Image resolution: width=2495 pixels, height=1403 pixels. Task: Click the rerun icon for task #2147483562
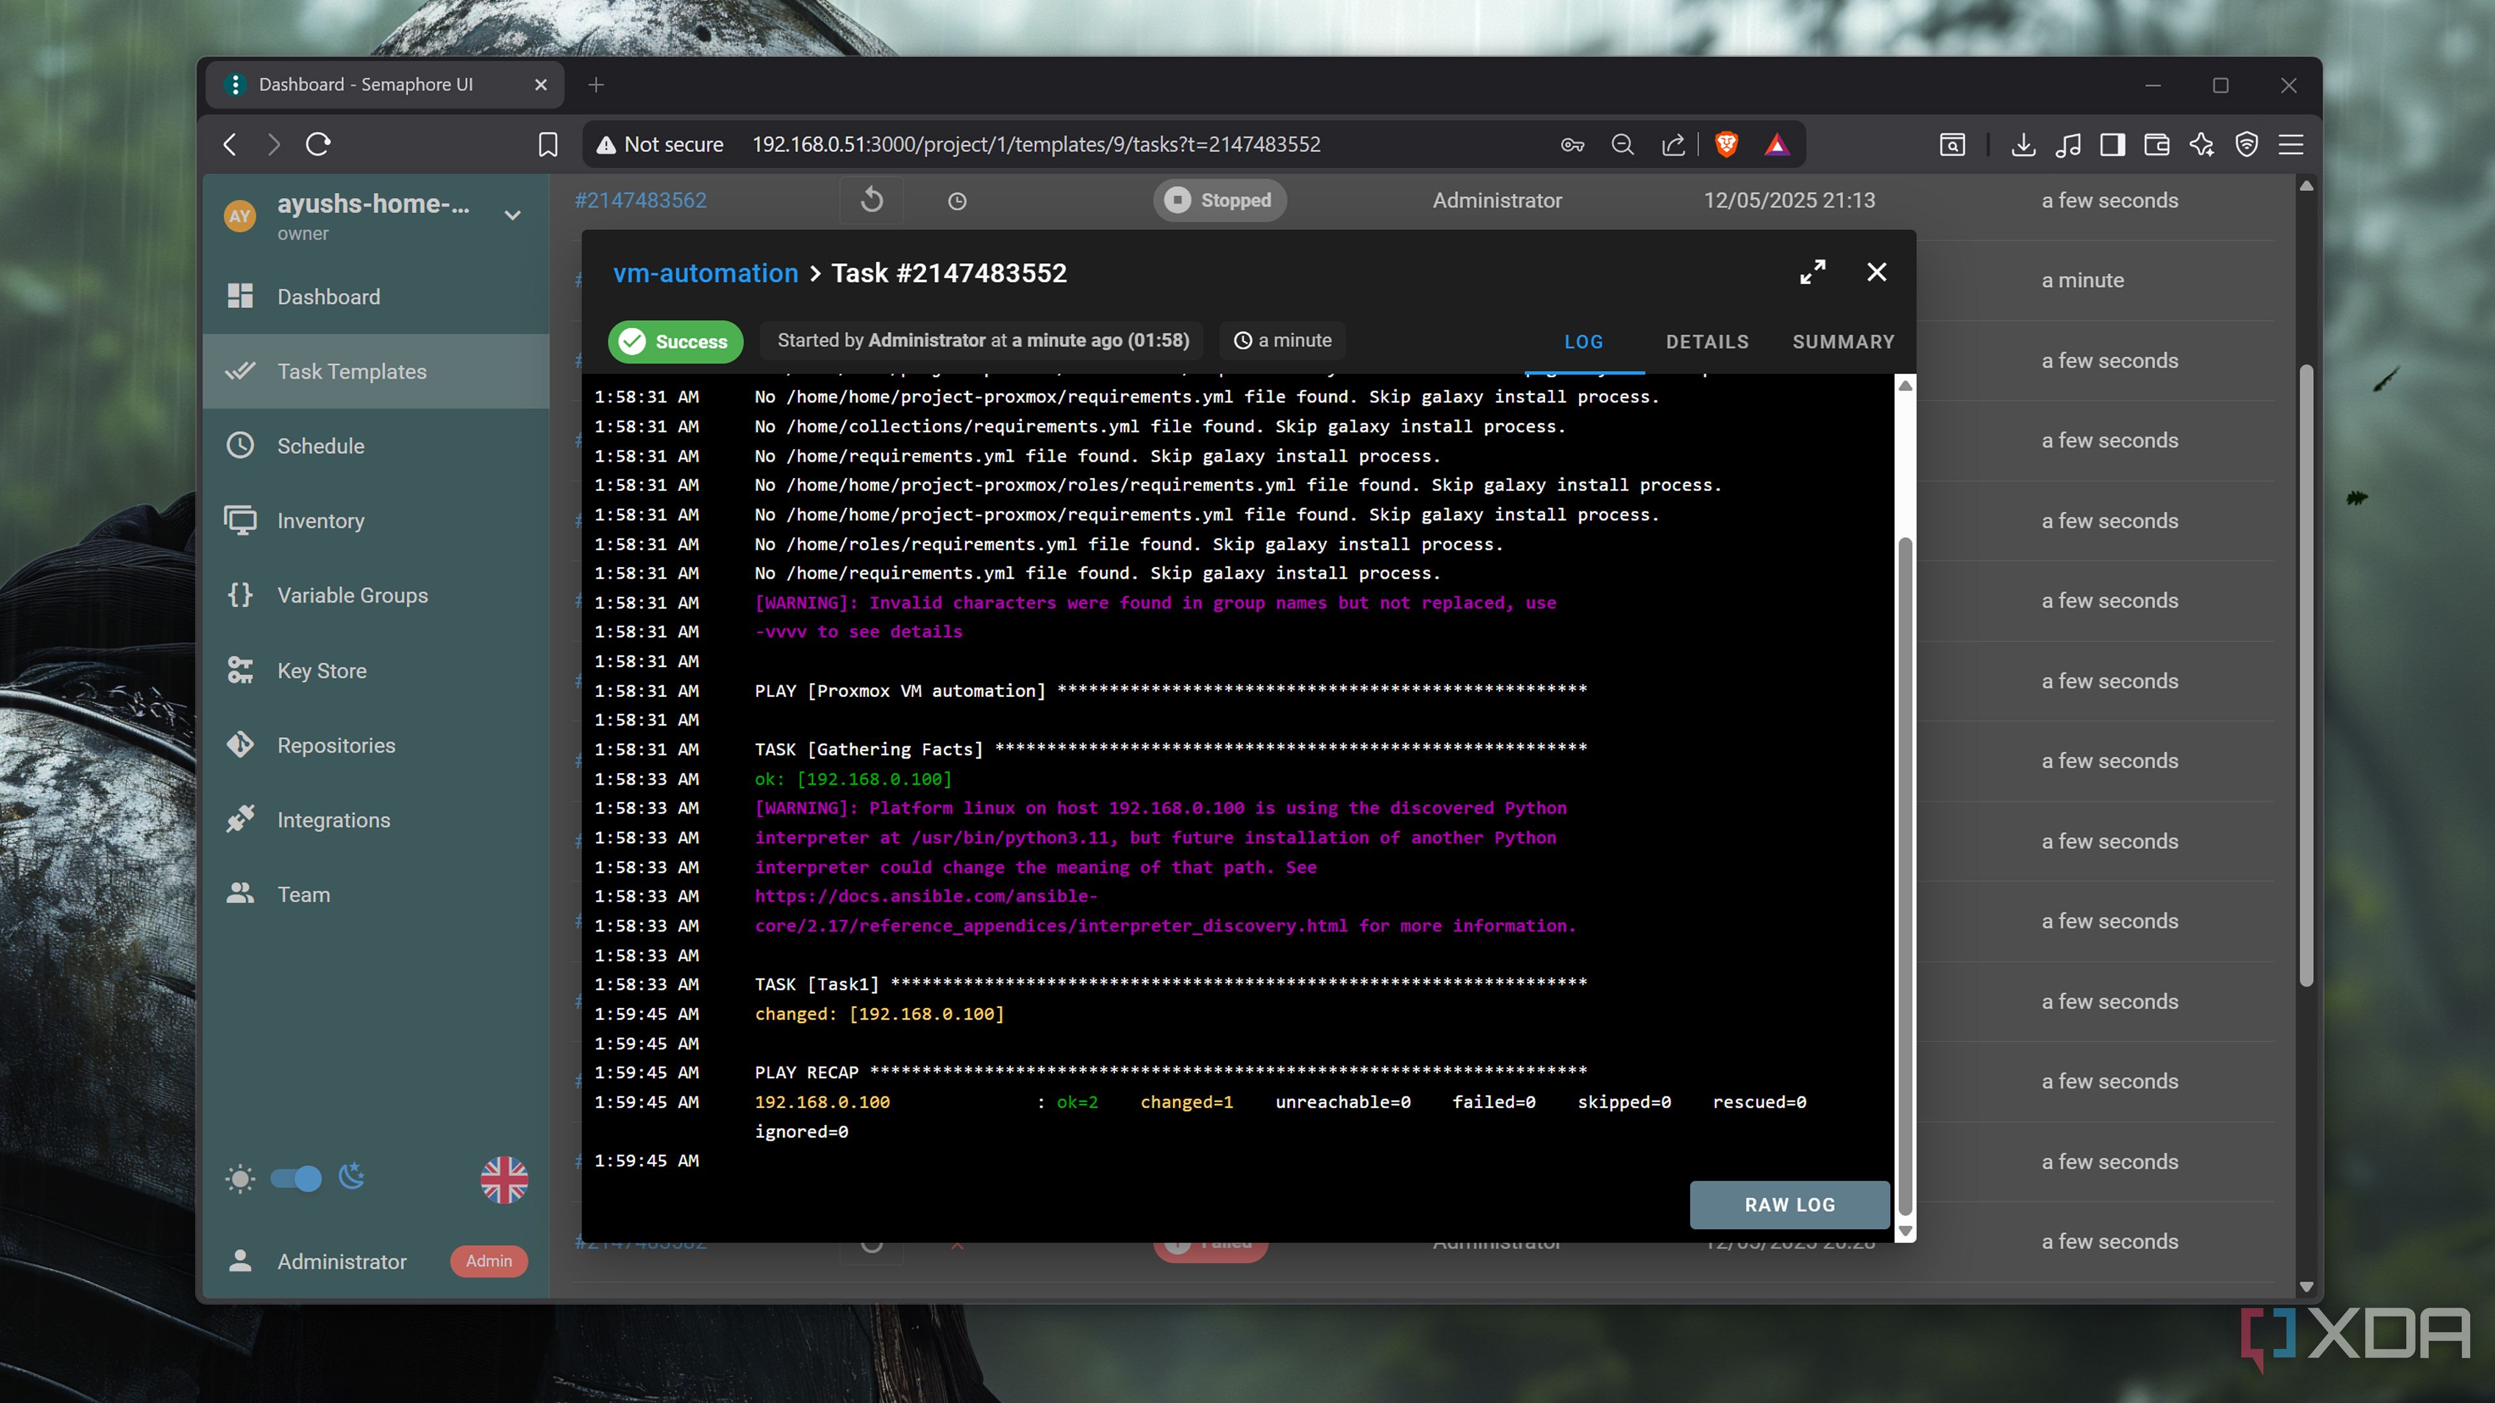[x=872, y=201]
